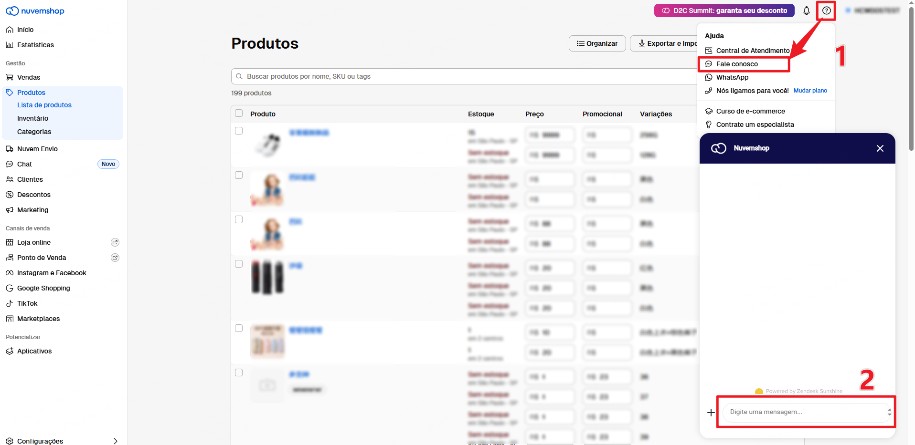Click the Estoque column header
The height and width of the screenshot is (445, 915).
481,114
